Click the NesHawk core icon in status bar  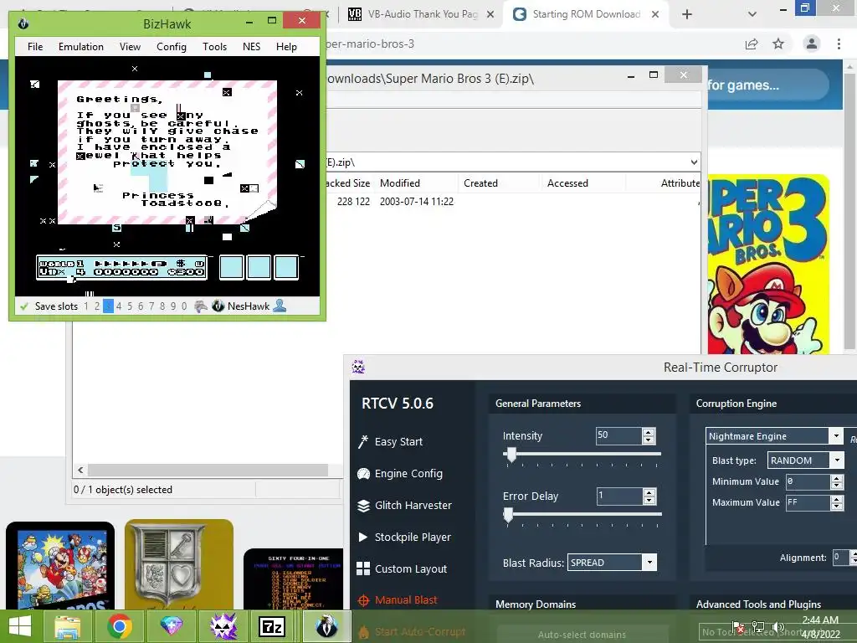pyautogui.click(x=218, y=306)
